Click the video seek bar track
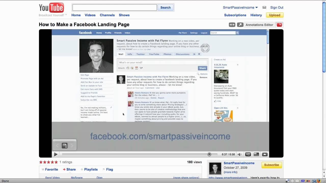326x183 pixels. pos(140,154)
